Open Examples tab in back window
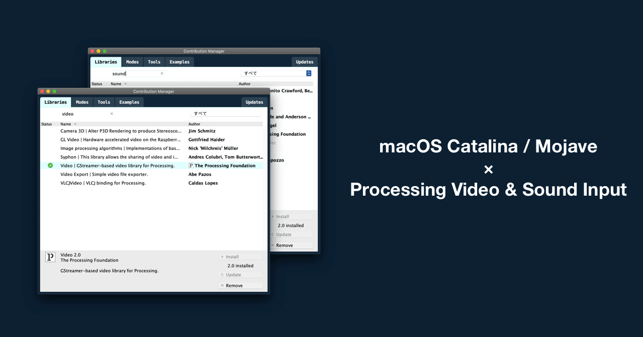Screen dimensions: 643x337 (179, 62)
